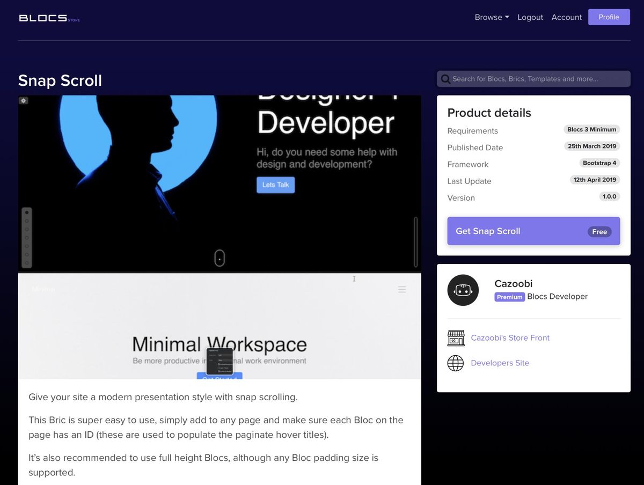Click the Get Snap Scroll Free button
644x485 pixels.
[x=533, y=231]
